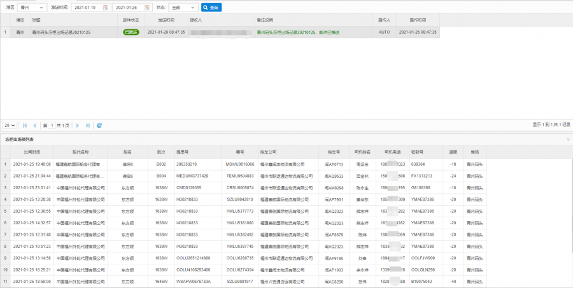Image resolution: width=573 pixels, height=288 pixels.
Task: Sort by 出闸时间 column header
Action: [x=32, y=152]
